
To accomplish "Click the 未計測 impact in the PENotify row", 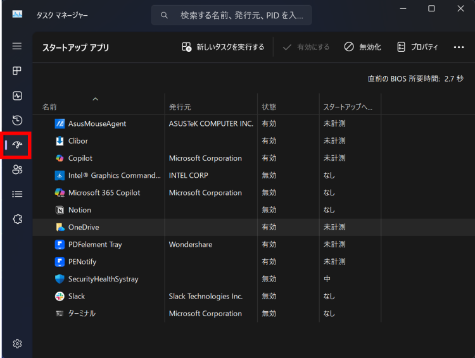I will pos(334,261).
